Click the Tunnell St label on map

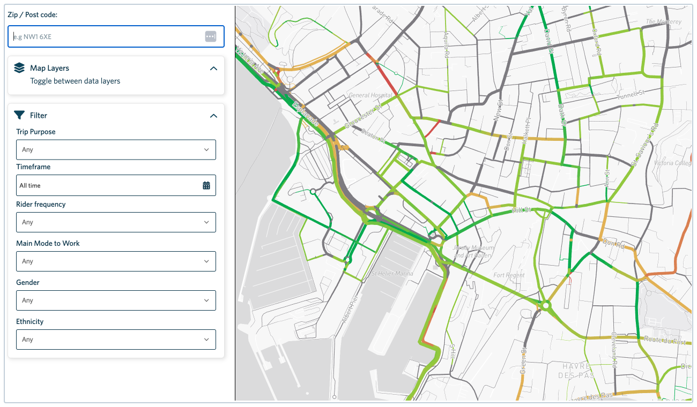tap(629, 95)
